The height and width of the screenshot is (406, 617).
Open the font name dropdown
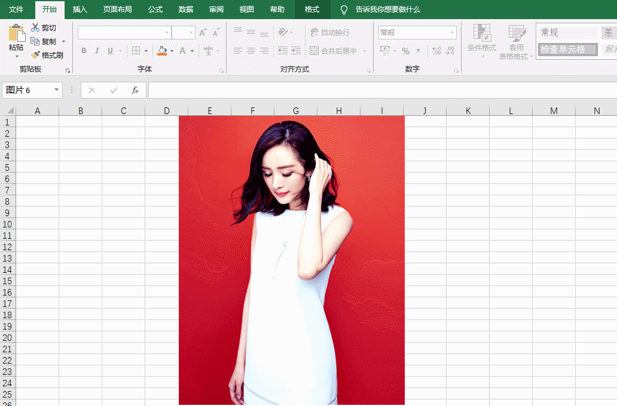point(167,32)
